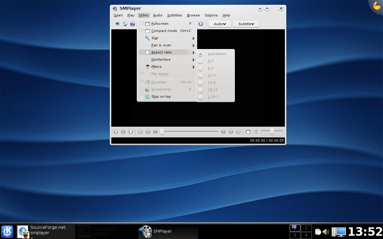Image resolution: width=383 pixels, height=239 pixels.
Task: Forward with the double-arrow forward button
Action: tap(231, 132)
